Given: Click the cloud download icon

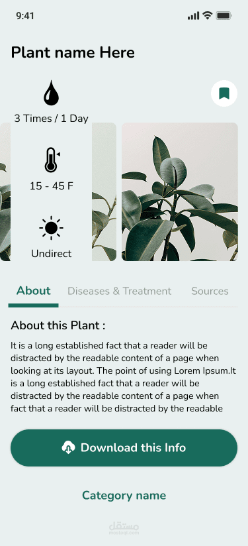Looking at the screenshot, I should (x=68, y=447).
